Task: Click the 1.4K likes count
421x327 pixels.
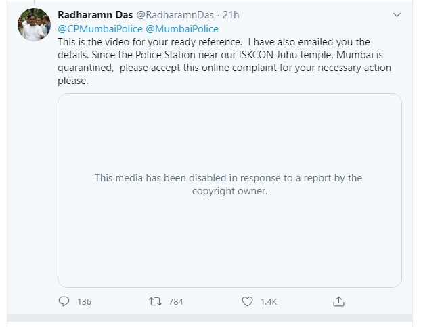Action: point(269,301)
